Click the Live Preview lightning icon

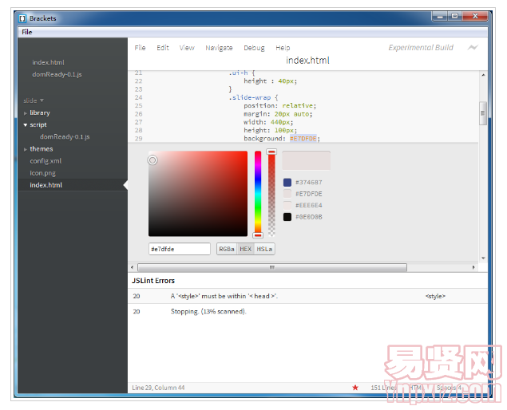pyautogui.click(x=473, y=48)
